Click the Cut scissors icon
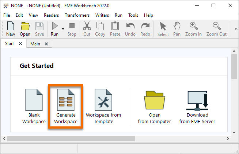Screen dimensions: 239x154 (87, 29)
